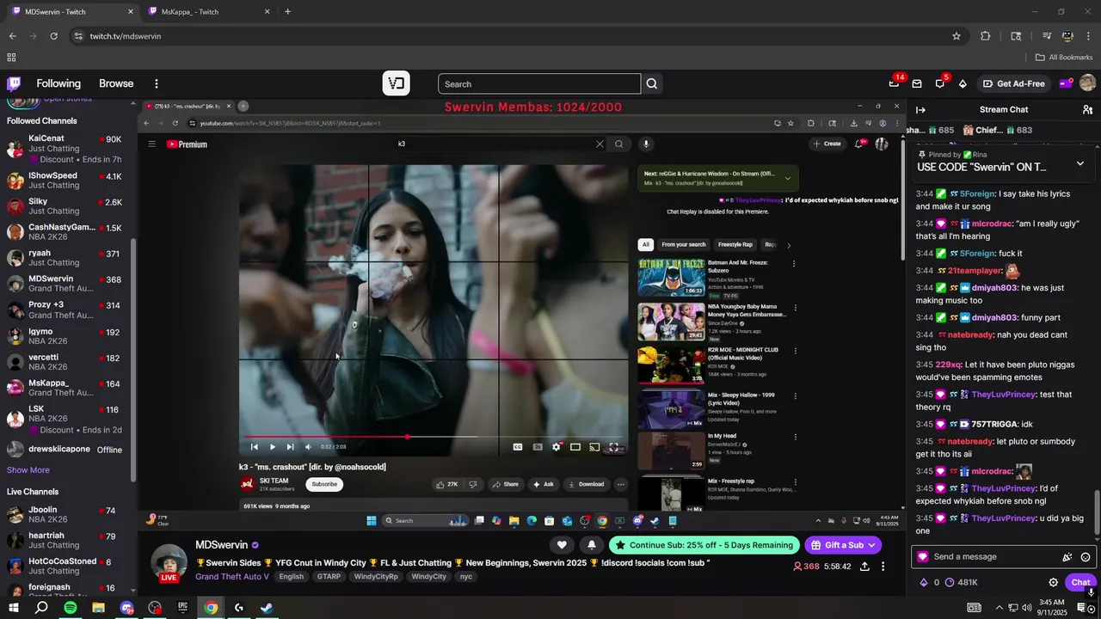This screenshot has width=1101, height=619.
Task: Click the follow heart button for MDSwervin
Action: click(562, 545)
